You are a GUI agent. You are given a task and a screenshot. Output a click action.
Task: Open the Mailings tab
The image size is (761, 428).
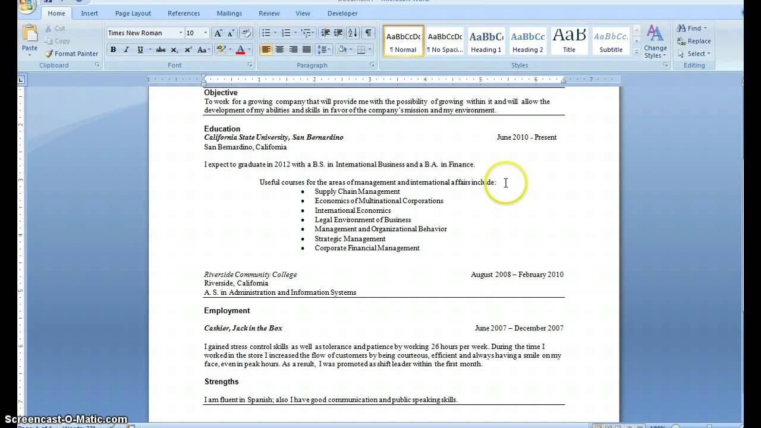click(x=229, y=13)
